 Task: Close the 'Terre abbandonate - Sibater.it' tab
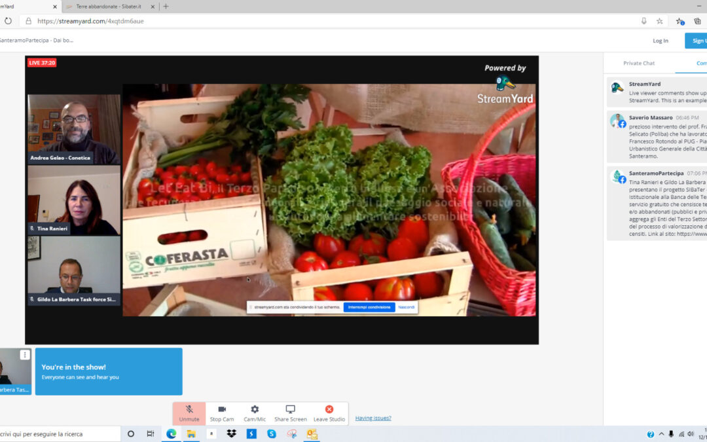153,7
